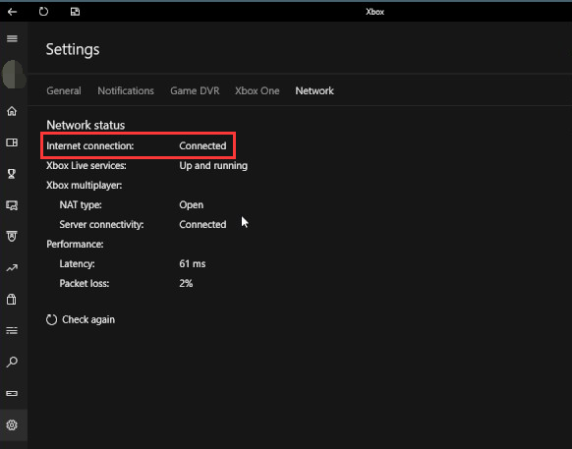Image resolution: width=572 pixels, height=449 pixels.
Task: Switch to the Xbox One tab
Action: (257, 90)
